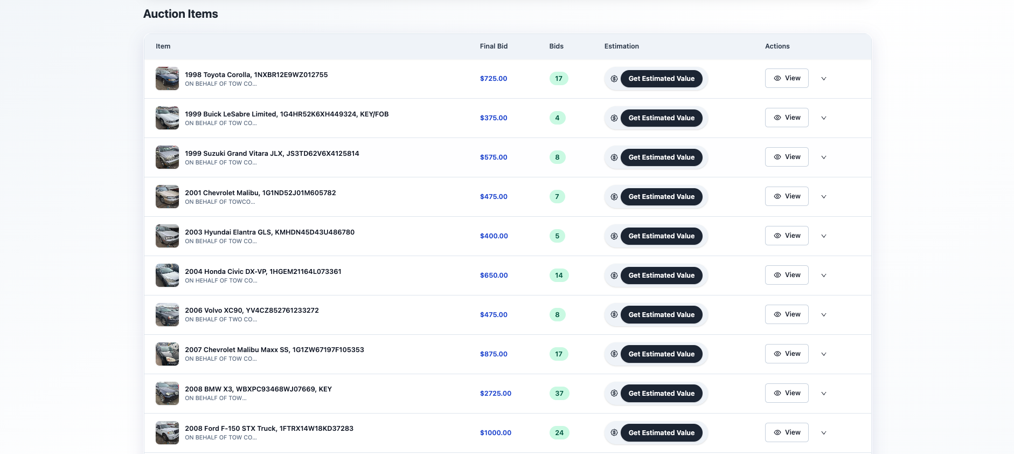The image size is (1014, 454).
Task: View the 2006 Volvo XC90 listing
Action: (x=786, y=314)
